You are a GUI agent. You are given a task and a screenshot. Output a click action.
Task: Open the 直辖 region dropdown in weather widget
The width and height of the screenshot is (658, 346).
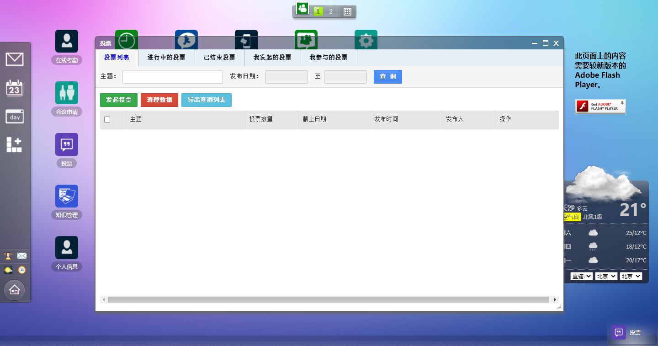click(x=580, y=276)
